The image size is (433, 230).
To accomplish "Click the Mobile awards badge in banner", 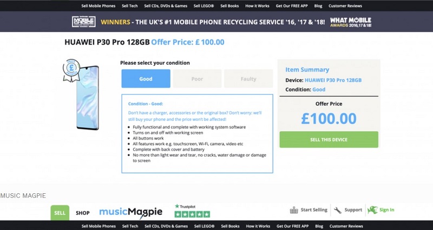I will [x=84, y=22].
